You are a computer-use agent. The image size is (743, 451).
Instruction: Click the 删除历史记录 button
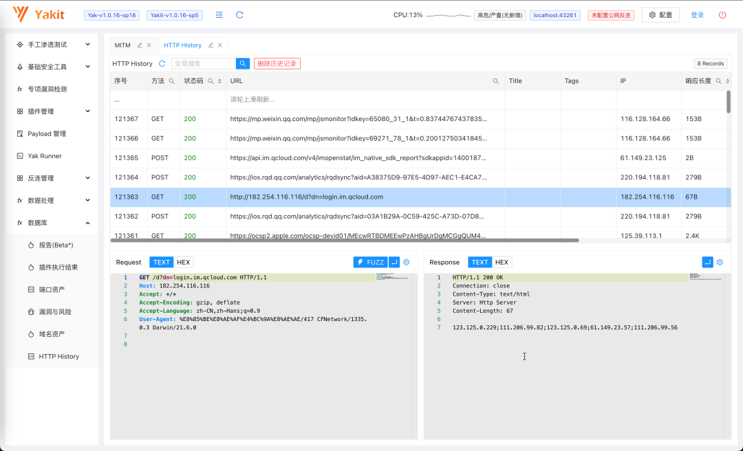pos(277,64)
